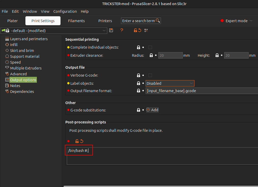Click the lock icon for Output filename format

pos(139,91)
